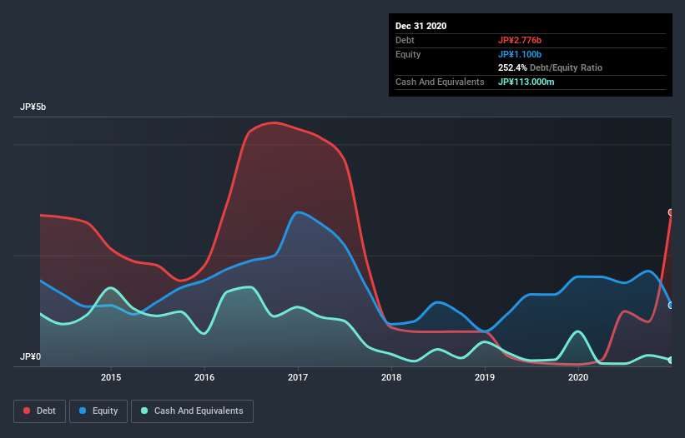Image resolution: width=685 pixels, height=438 pixels.
Task: Click the JP¥1.100b equity value
Action: click(520, 54)
